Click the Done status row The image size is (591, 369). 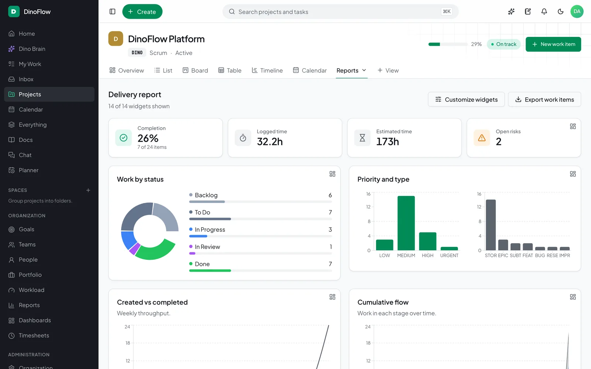[x=260, y=266]
